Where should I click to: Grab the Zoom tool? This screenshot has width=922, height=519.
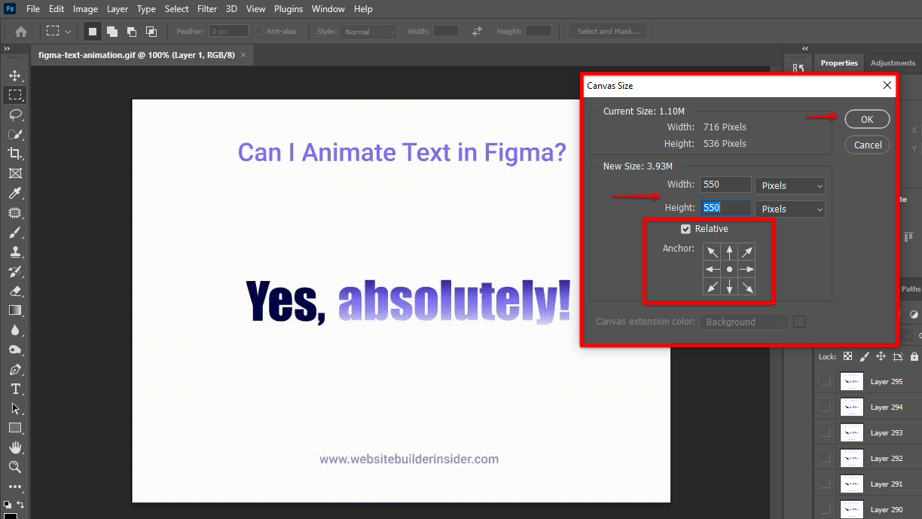pos(15,466)
